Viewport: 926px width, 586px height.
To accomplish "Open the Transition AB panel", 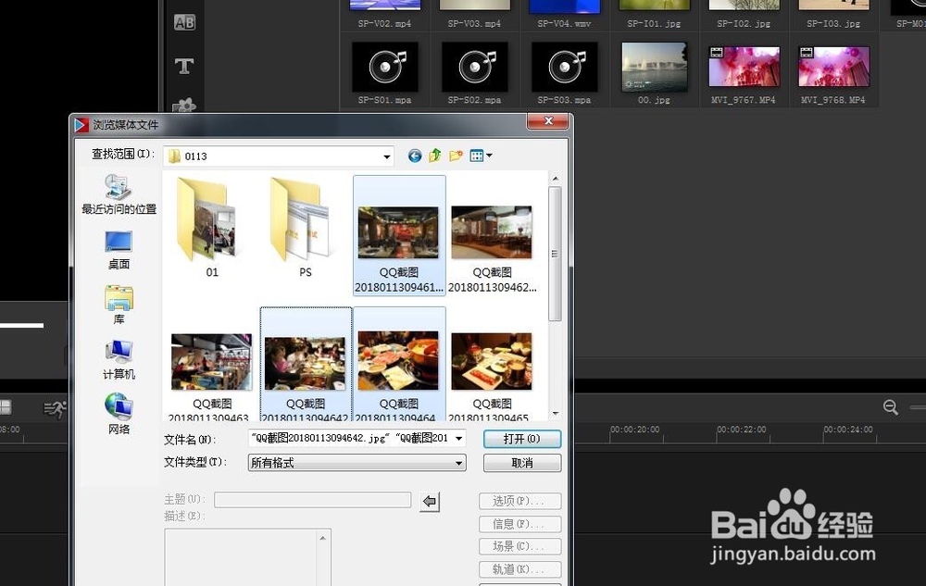I will pos(184,22).
